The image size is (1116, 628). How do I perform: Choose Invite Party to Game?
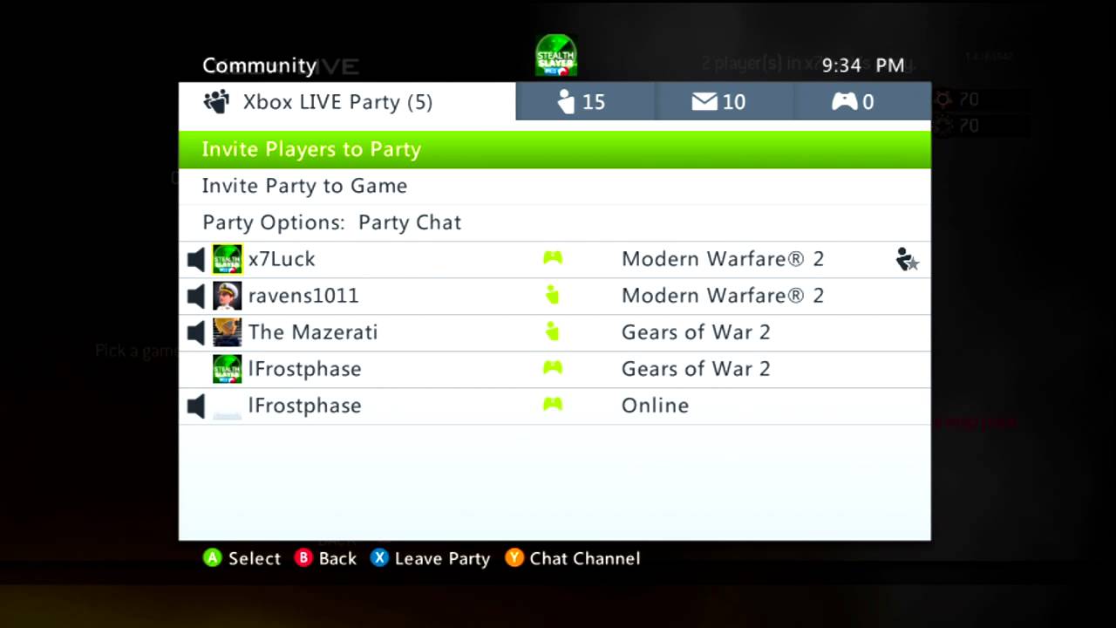[555, 186]
